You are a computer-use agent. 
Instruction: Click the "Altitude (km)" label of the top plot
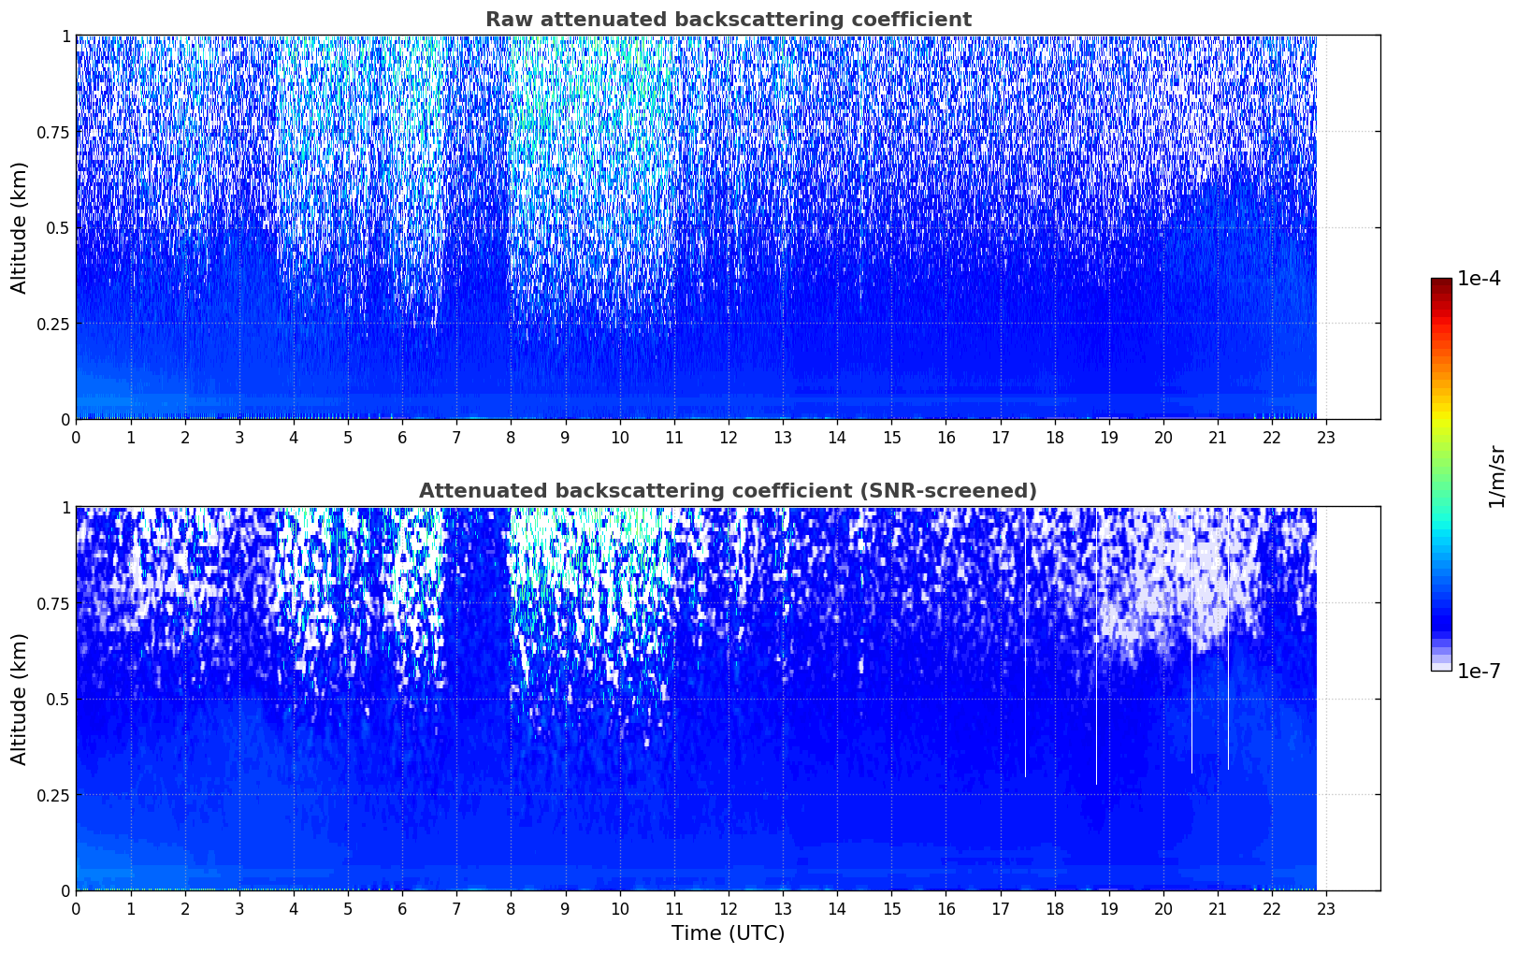point(20,227)
